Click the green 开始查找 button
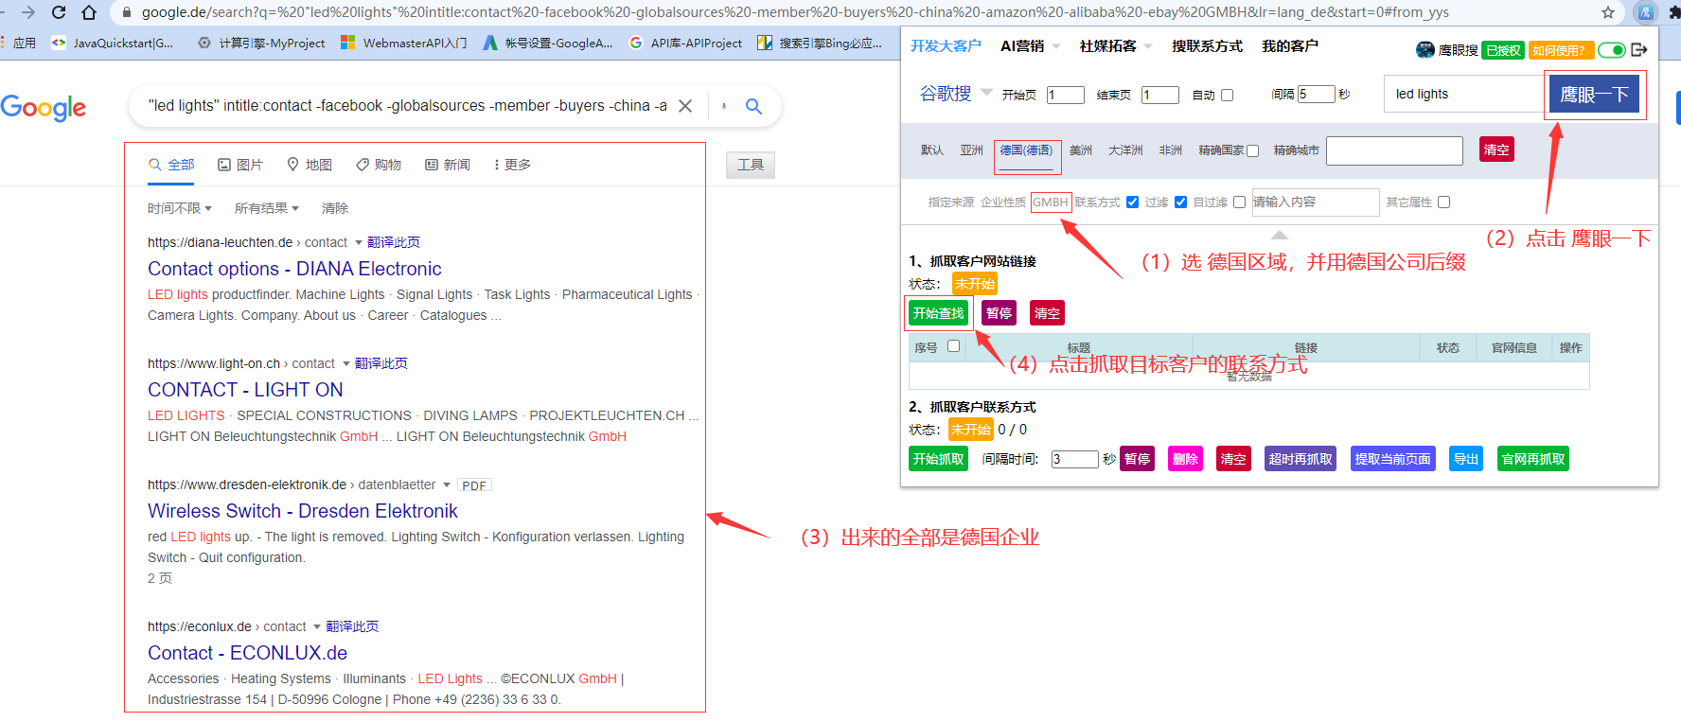The image size is (1681, 722). (938, 313)
